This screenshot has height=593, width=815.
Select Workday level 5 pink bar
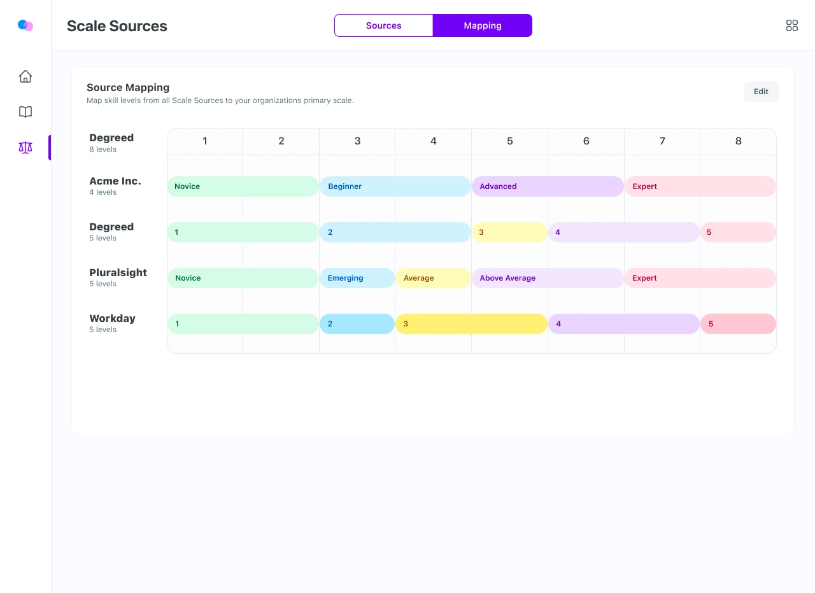738,324
